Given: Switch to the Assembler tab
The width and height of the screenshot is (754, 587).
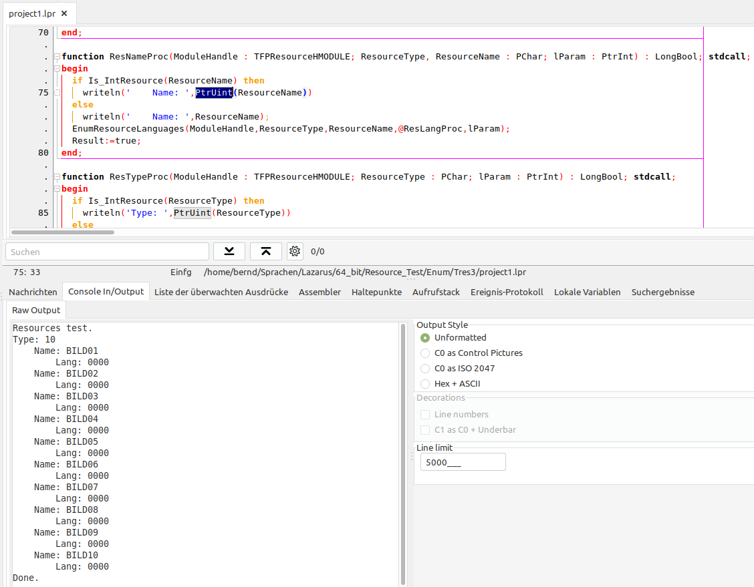Looking at the screenshot, I should [x=320, y=292].
